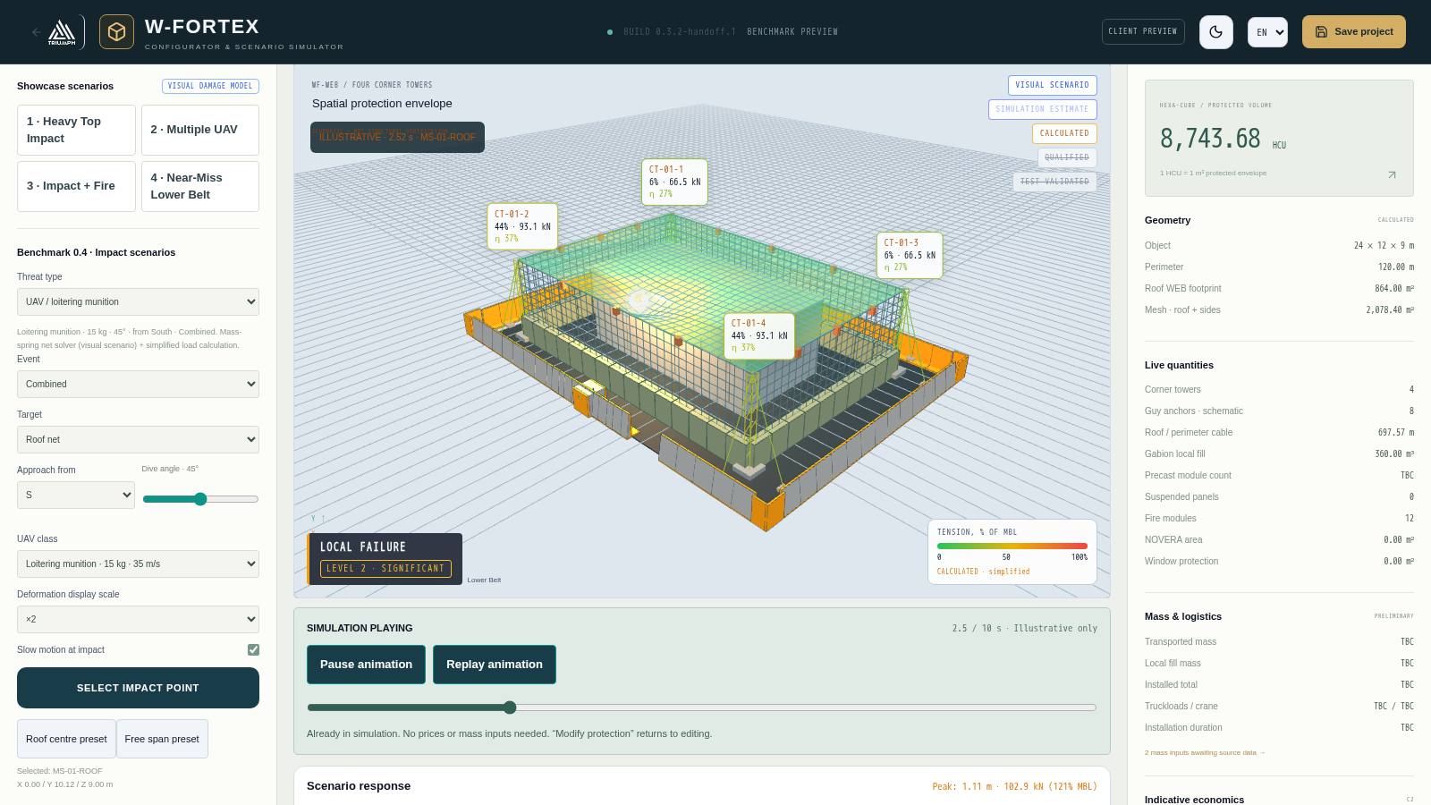This screenshot has width=1431, height=805.
Task: Toggle dark mode with the moon icon
Action: click(x=1216, y=32)
